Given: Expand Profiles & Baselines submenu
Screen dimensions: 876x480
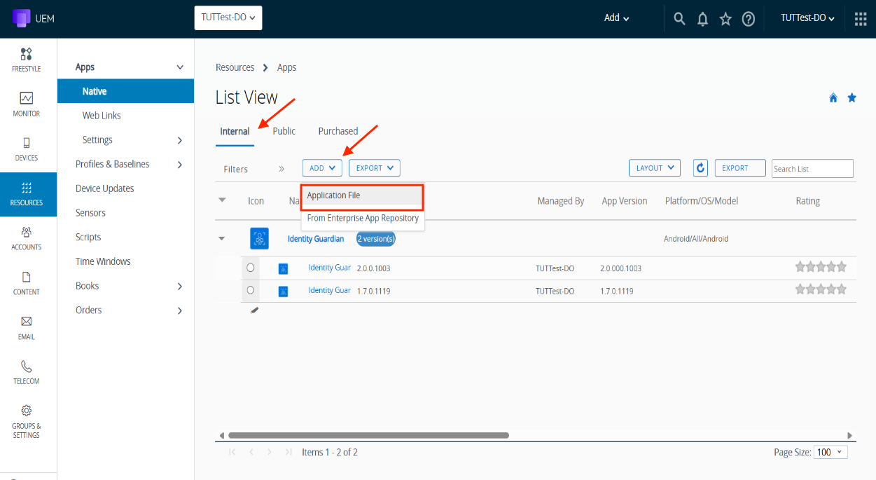Looking at the screenshot, I should (x=179, y=165).
